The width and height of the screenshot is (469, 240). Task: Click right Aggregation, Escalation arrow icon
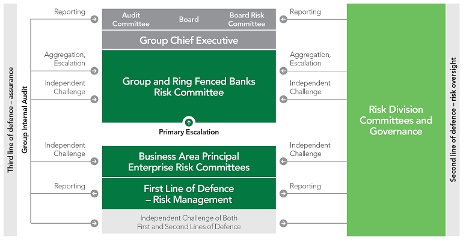click(x=283, y=71)
